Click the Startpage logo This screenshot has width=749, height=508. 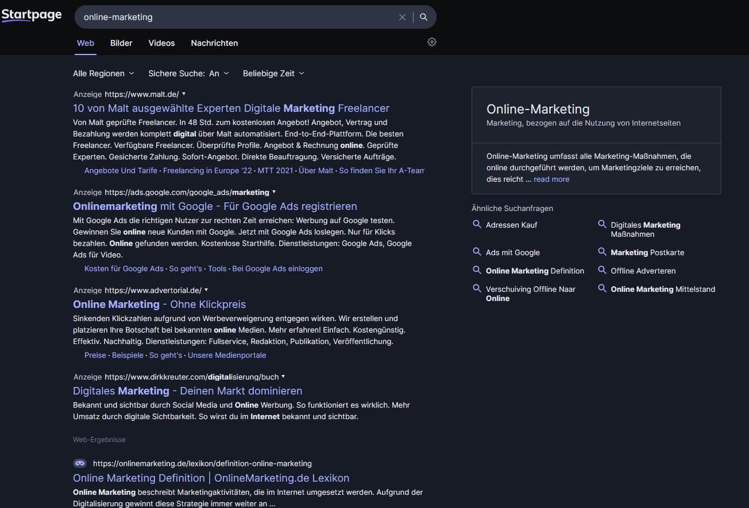pos(31,15)
